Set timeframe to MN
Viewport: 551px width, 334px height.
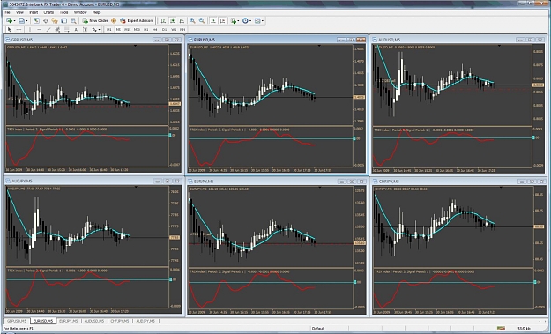182,29
